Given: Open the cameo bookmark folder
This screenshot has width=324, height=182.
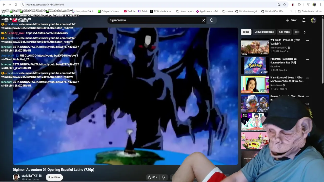Looking at the screenshot, I should coord(228,11).
